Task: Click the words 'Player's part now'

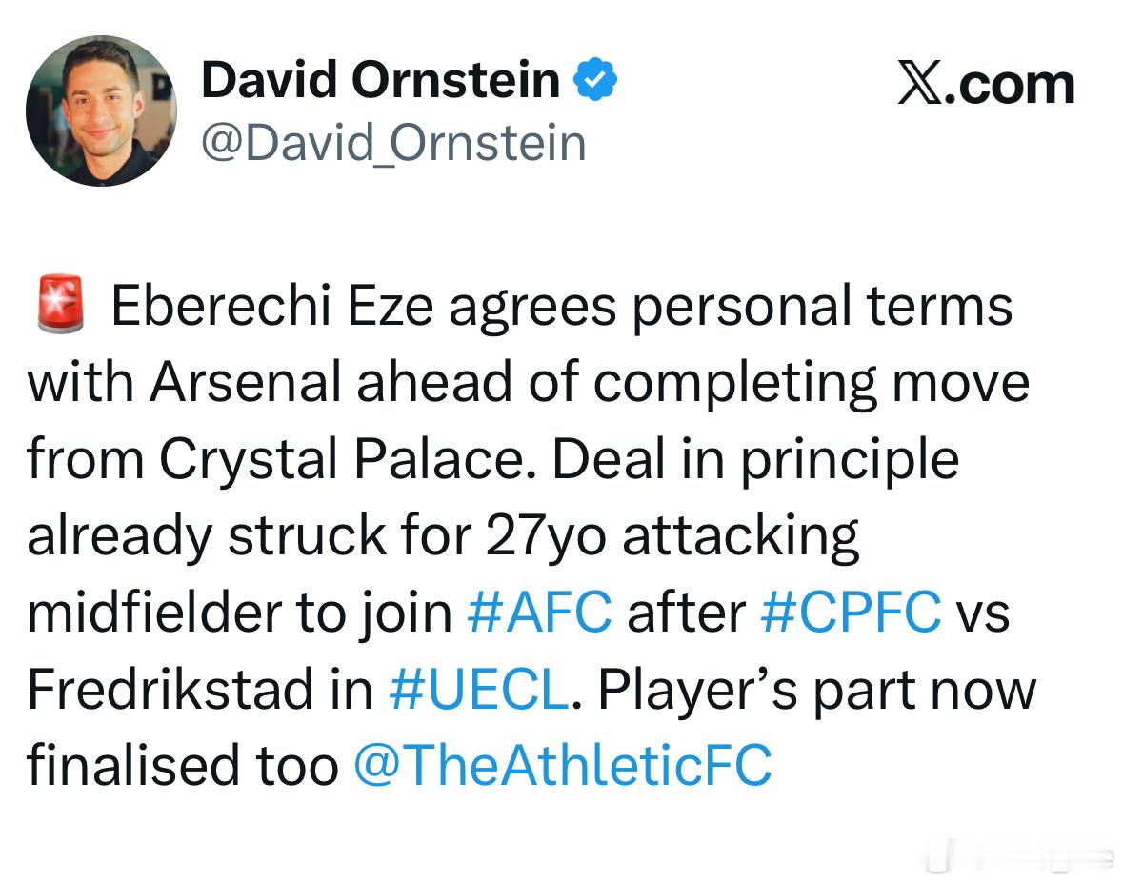Action: click(817, 691)
